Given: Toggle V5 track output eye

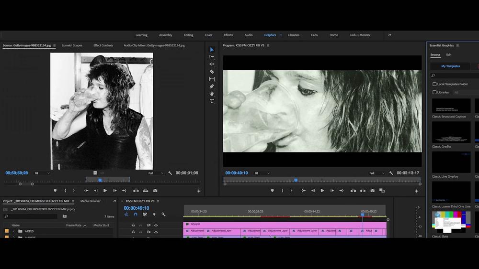Looking at the screenshot, I should tap(156, 225).
